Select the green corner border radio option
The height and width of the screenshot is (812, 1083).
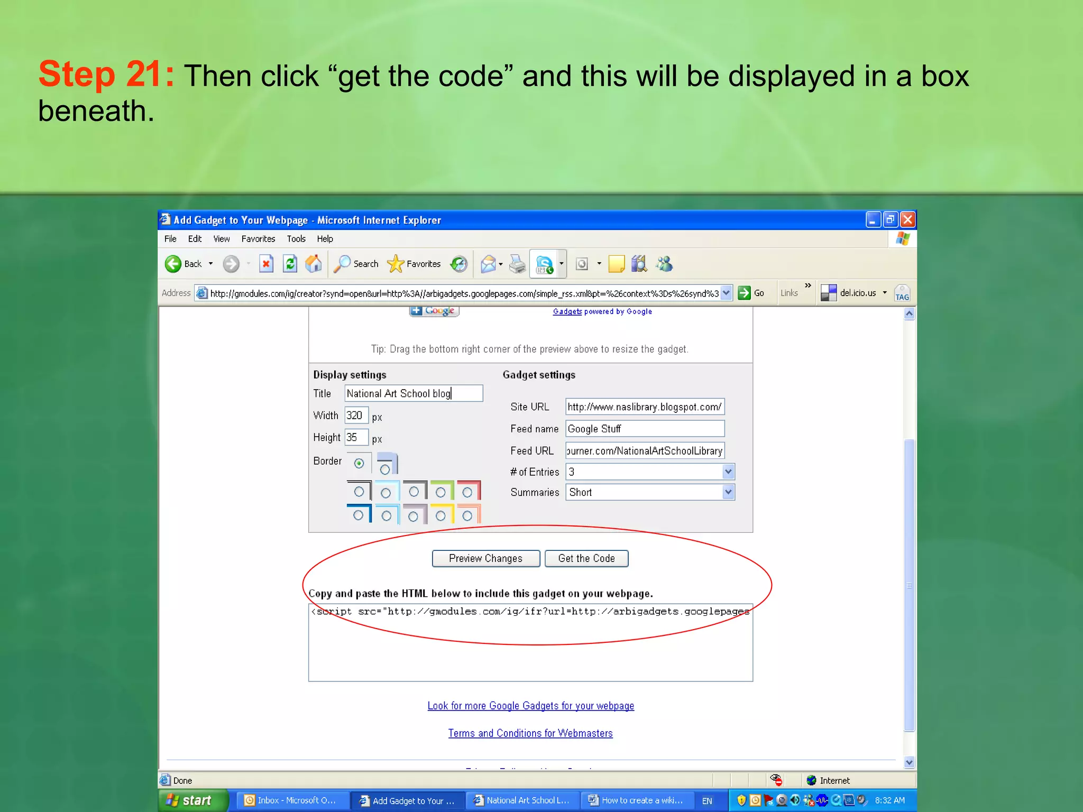[440, 493]
